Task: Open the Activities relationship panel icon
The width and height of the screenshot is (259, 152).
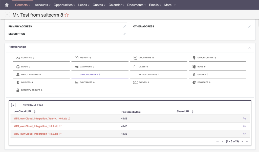Action: 17,57
